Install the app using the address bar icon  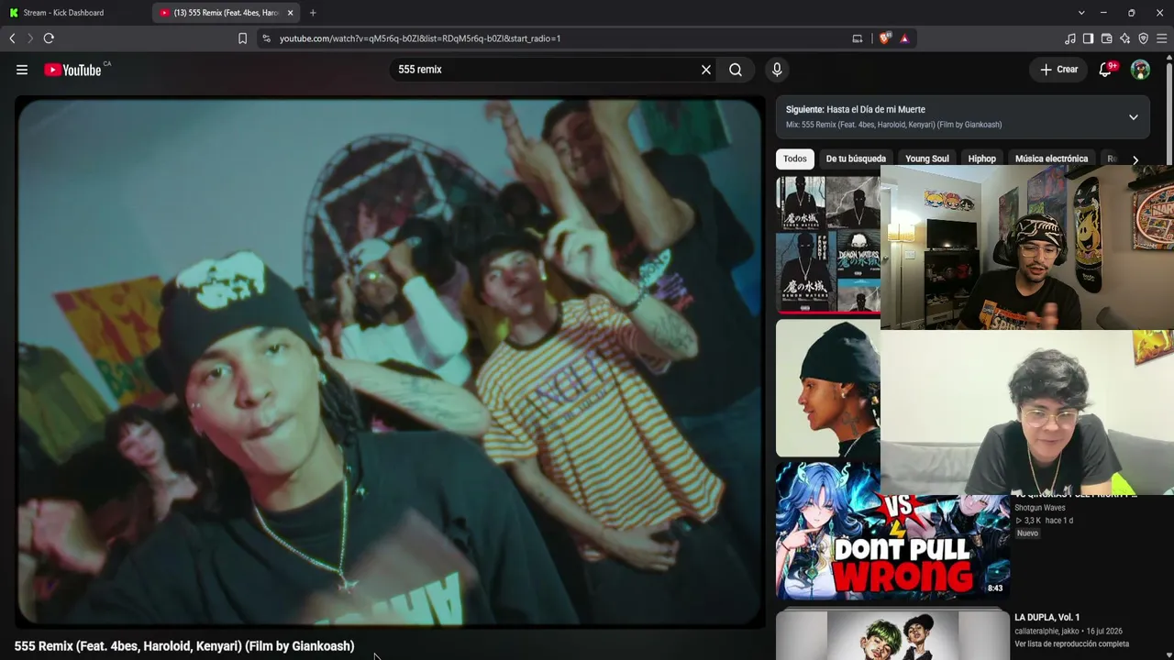(858, 38)
